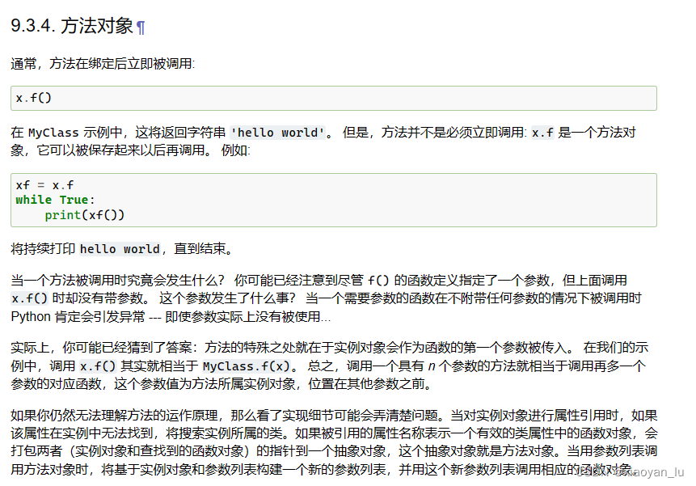
Task: Click the inline code x.f in the paragraph
Action: tap(543, 132)
